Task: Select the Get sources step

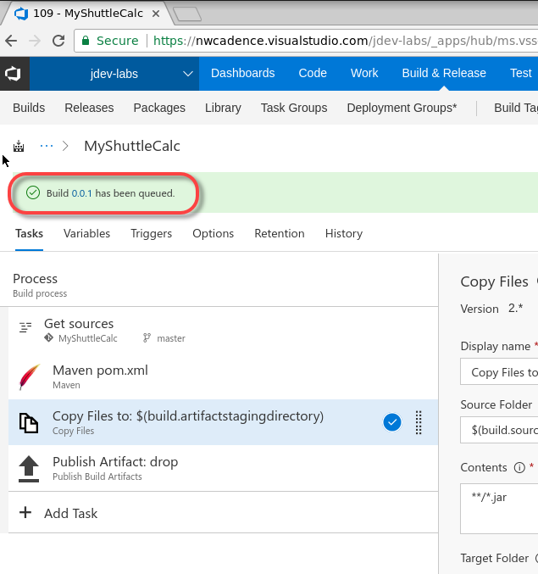Action: click(223, 331)
